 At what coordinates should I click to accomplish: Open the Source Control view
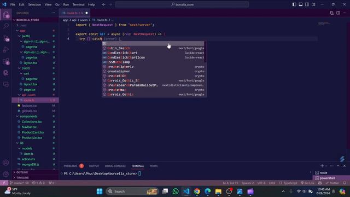[6, 38]
